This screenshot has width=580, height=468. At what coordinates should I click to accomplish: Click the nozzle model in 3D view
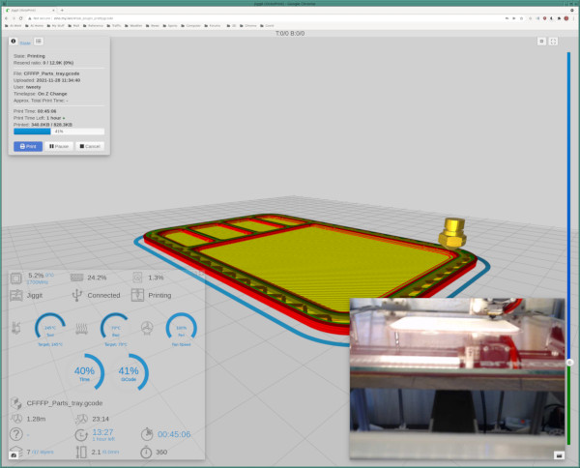click(x=452, y=232)
